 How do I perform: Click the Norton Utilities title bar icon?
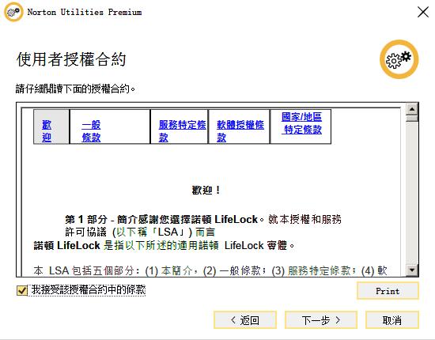pos(13,12)
